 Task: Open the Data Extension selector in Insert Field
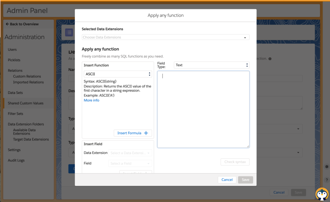click(x=130, y=153)
